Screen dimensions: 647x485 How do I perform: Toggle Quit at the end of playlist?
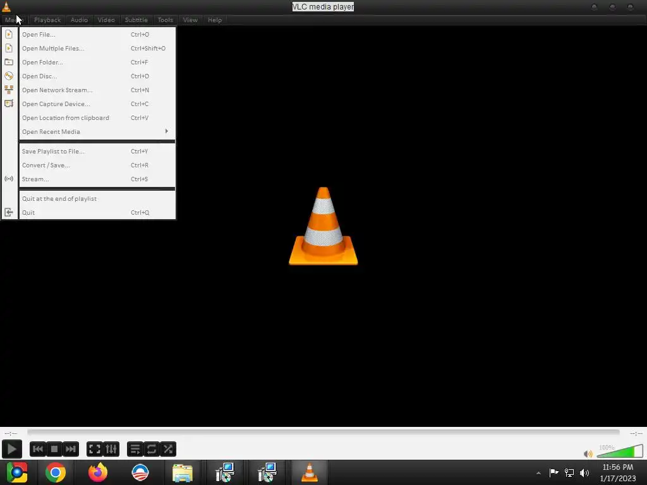97,199
